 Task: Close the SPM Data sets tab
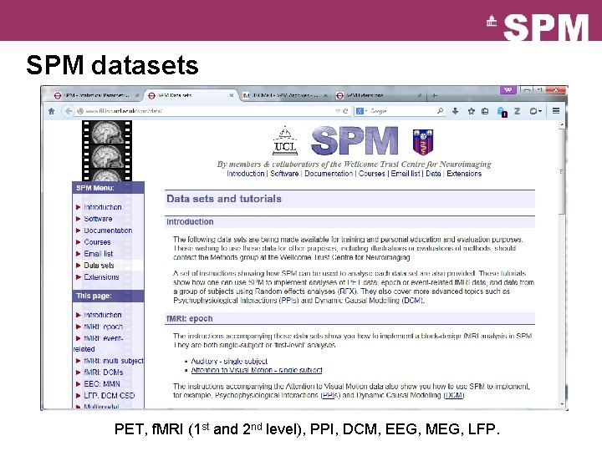point(232,95)
